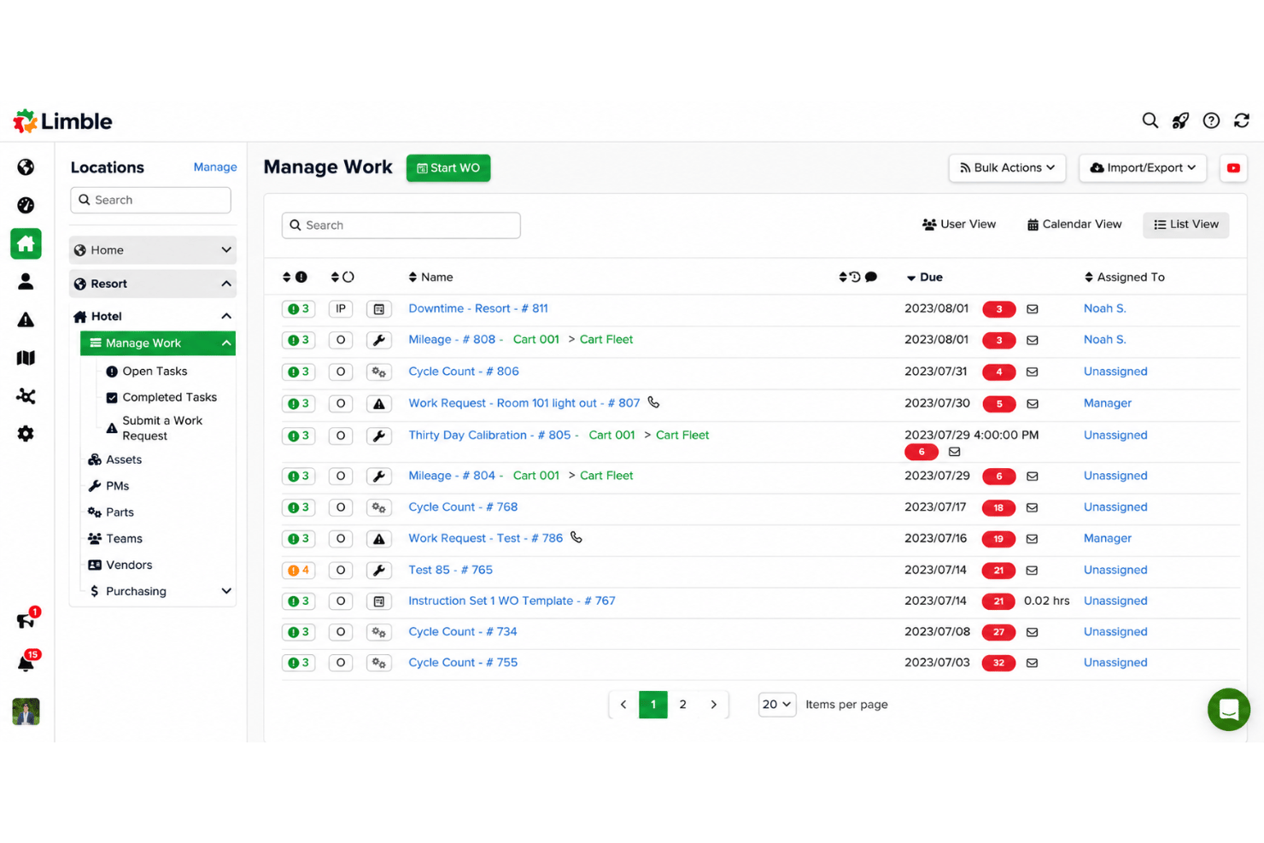Switch to Calendar View
Screen dimensions: 1264x843
[x=1074, y=225]
